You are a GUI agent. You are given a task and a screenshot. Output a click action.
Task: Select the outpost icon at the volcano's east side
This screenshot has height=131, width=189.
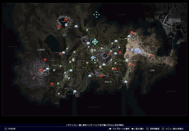click(48, 69)
